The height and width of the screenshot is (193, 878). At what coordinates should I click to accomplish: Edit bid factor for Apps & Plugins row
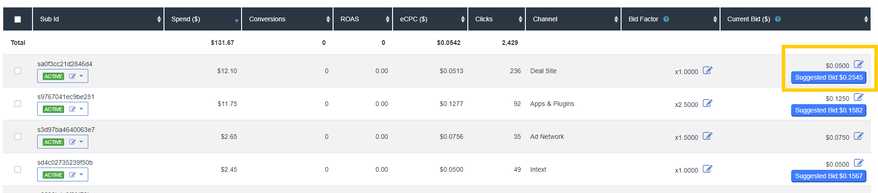707,103
